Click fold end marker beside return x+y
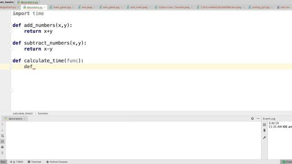This screenshot has width=292, height=164. pos(10,31)
